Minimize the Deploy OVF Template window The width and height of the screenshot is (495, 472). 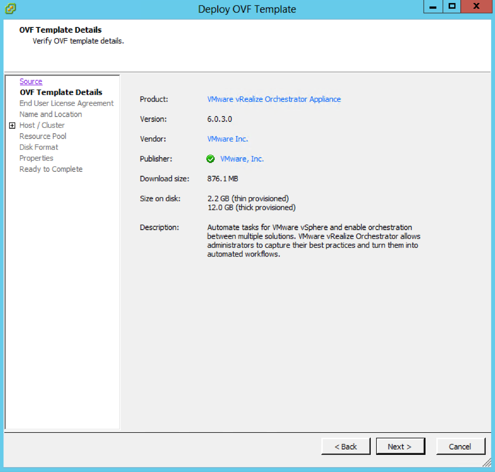pos(433,7)
